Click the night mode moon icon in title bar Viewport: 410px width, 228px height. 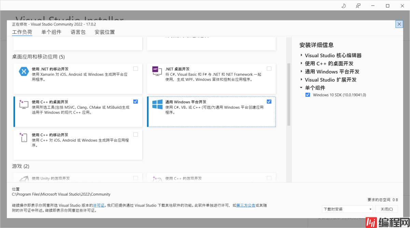click(344, 6)
